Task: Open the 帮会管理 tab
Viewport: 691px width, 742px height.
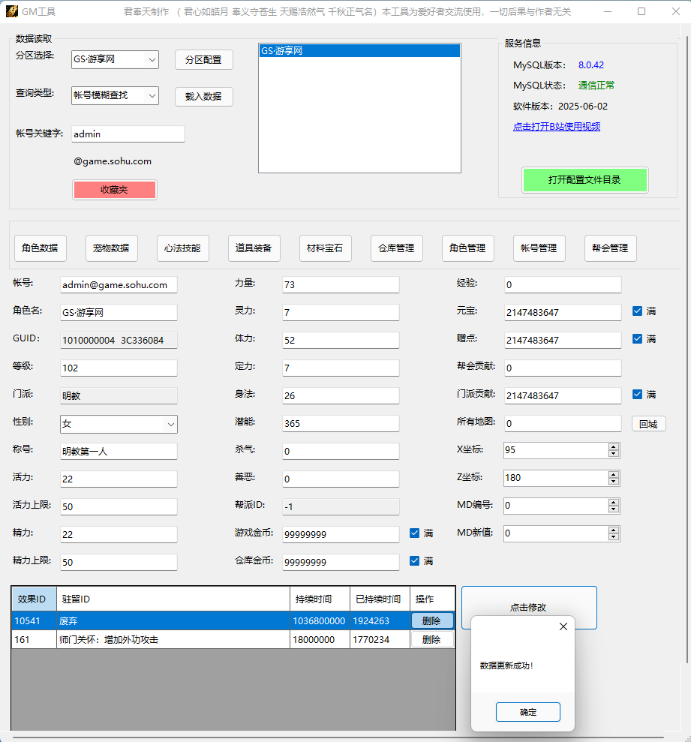Action: coord(610,248)
